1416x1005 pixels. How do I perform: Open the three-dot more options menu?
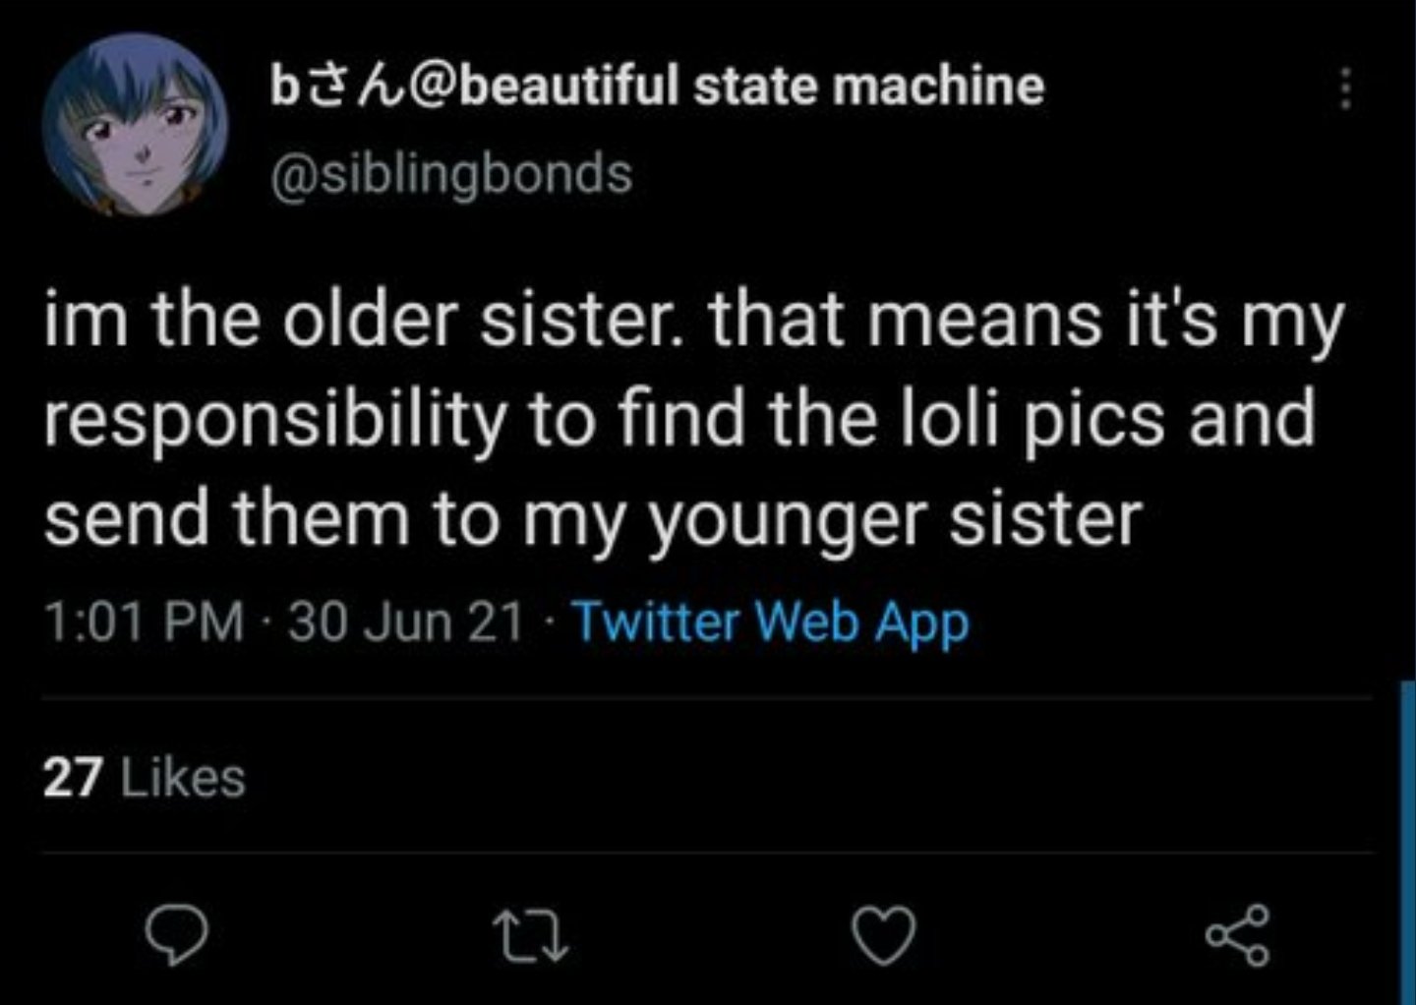pos(1344,89)
